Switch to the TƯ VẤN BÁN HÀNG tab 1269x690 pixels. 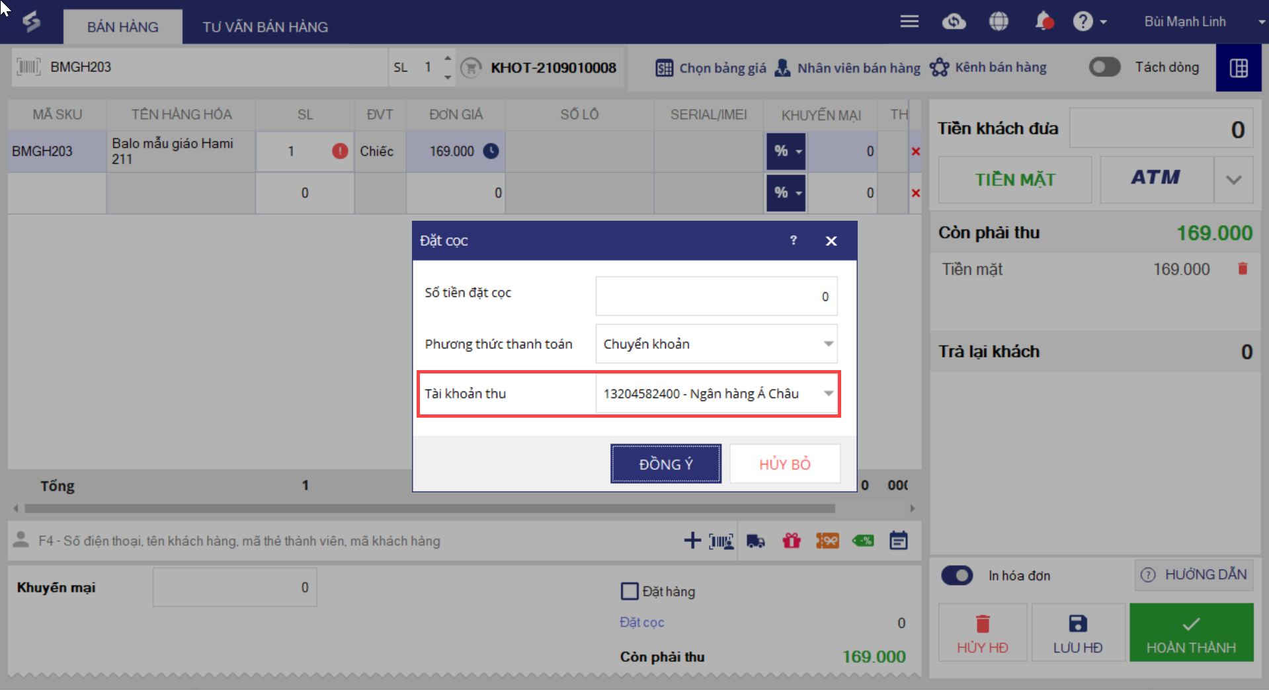265,27
